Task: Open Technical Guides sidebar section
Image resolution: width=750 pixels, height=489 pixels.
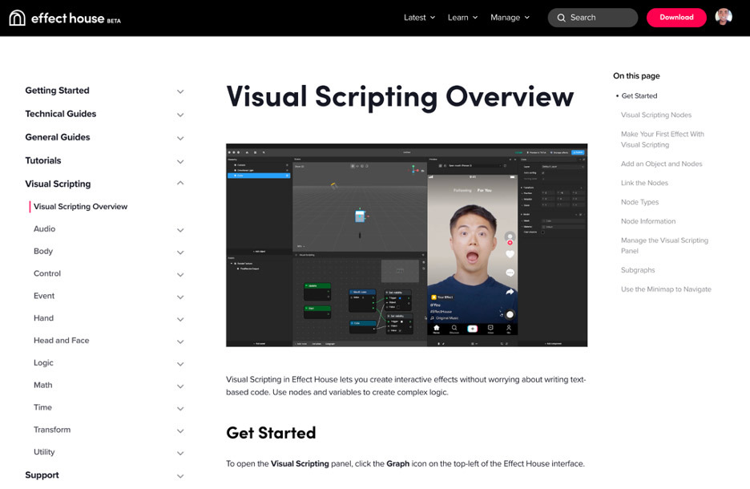Action: [x=61, y=114]
